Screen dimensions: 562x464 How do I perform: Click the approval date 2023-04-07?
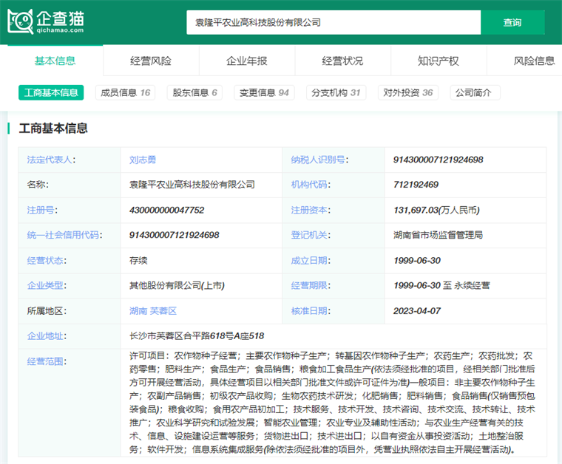pyautogui.click(x=417, y=311)
